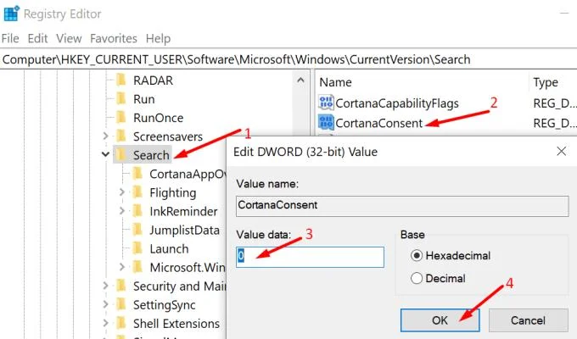Image resolution: width=577 pixels, height=339 pixels.
Task: Click REG_D type cell for CortanaCapabilityFlags
Action: point(555,103)
